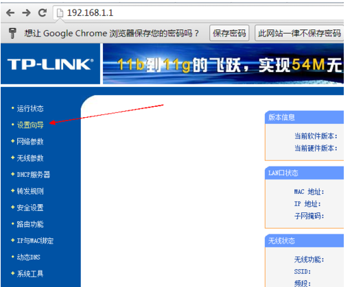Select 安全设置 in the sidebar

[30, 208]
